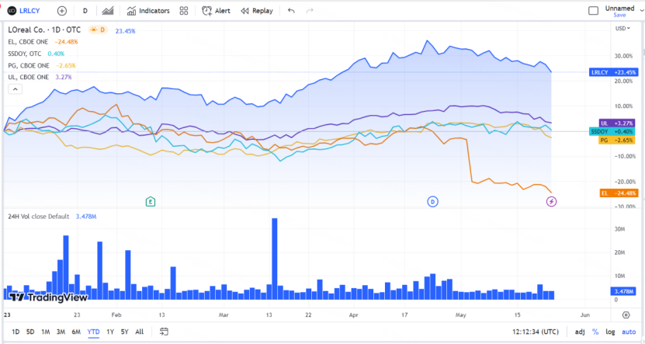This screenshot has width=645, height=344.
Task: Open chart time axis settings gear
Action: (626, 314)
